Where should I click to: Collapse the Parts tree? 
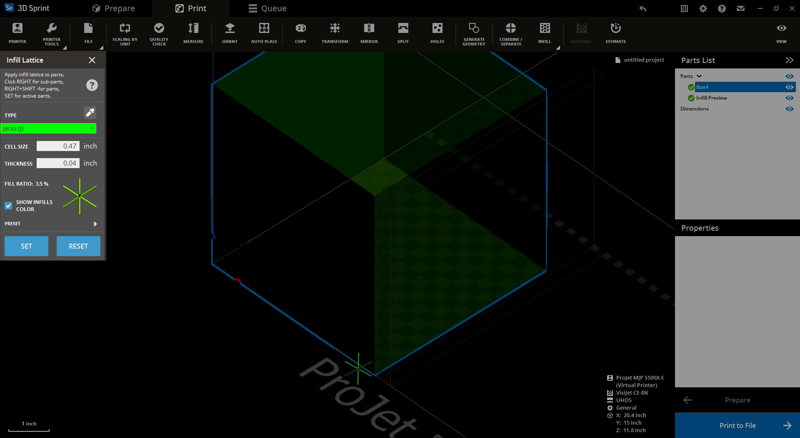click(699, 76)
